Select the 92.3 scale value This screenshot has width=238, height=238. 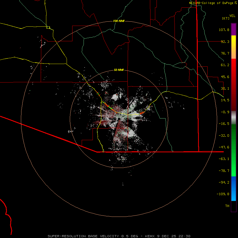point(225,42)
